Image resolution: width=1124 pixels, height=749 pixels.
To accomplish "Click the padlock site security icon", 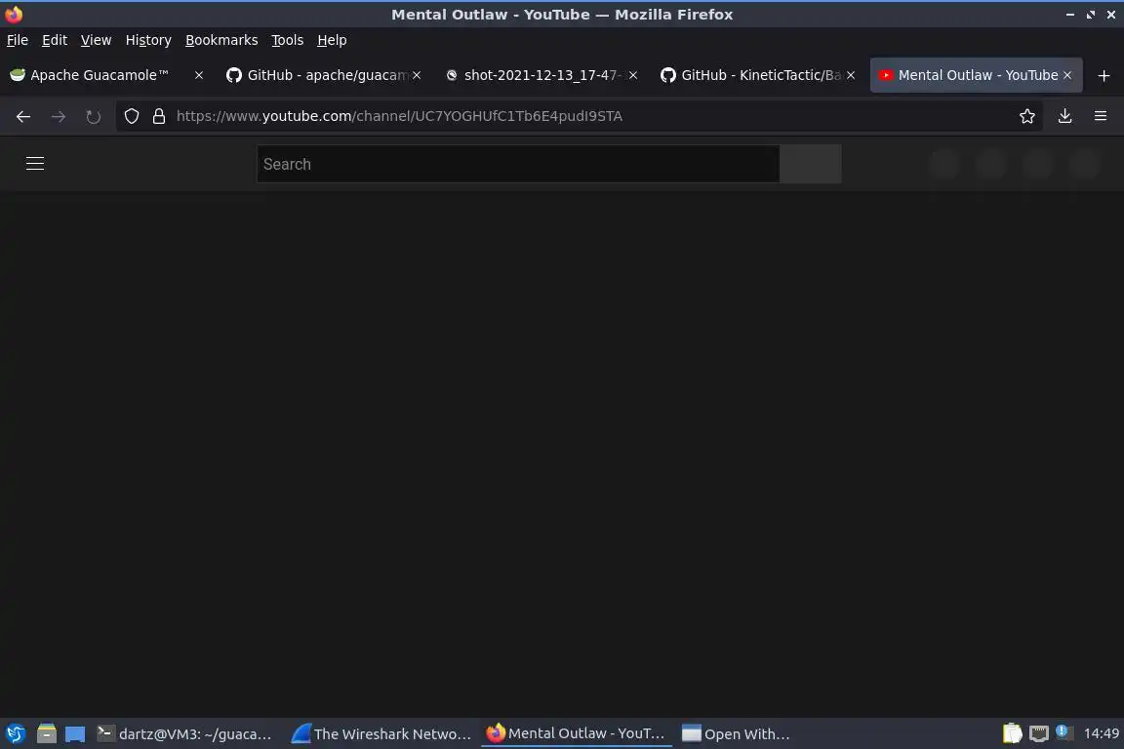I will coord(159,116).
